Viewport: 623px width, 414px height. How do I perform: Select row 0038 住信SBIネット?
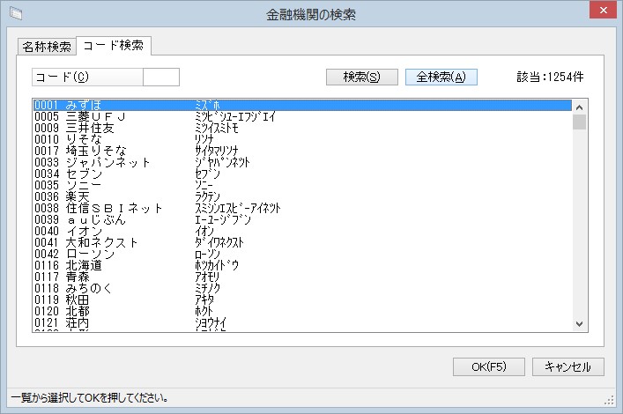click(x=302, y=208)
